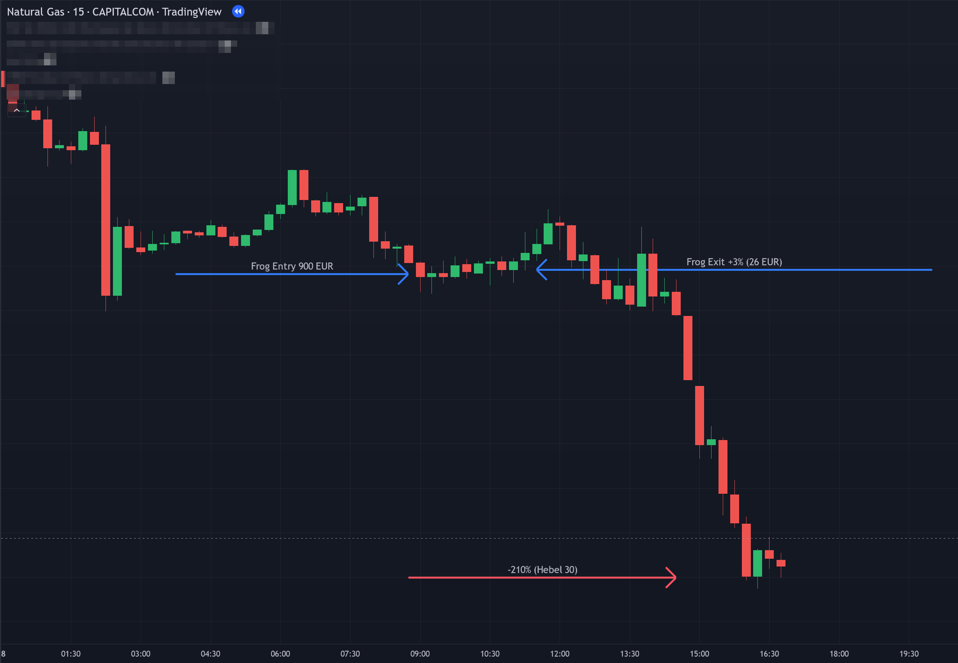Click the 06:00 time axis label
Image resolution: width=958 pixels, height=663 pixels.
[280, 654]
